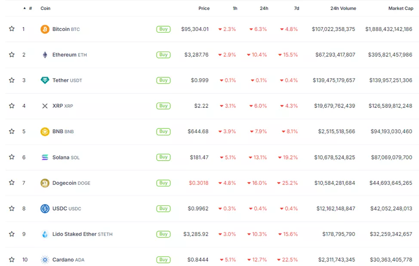Image resolution: width=419 pixels, height=266 pixels.
Task: Click the Bitcoin coin logo icon
Action: pyautogui.click(x=45, y=29)
